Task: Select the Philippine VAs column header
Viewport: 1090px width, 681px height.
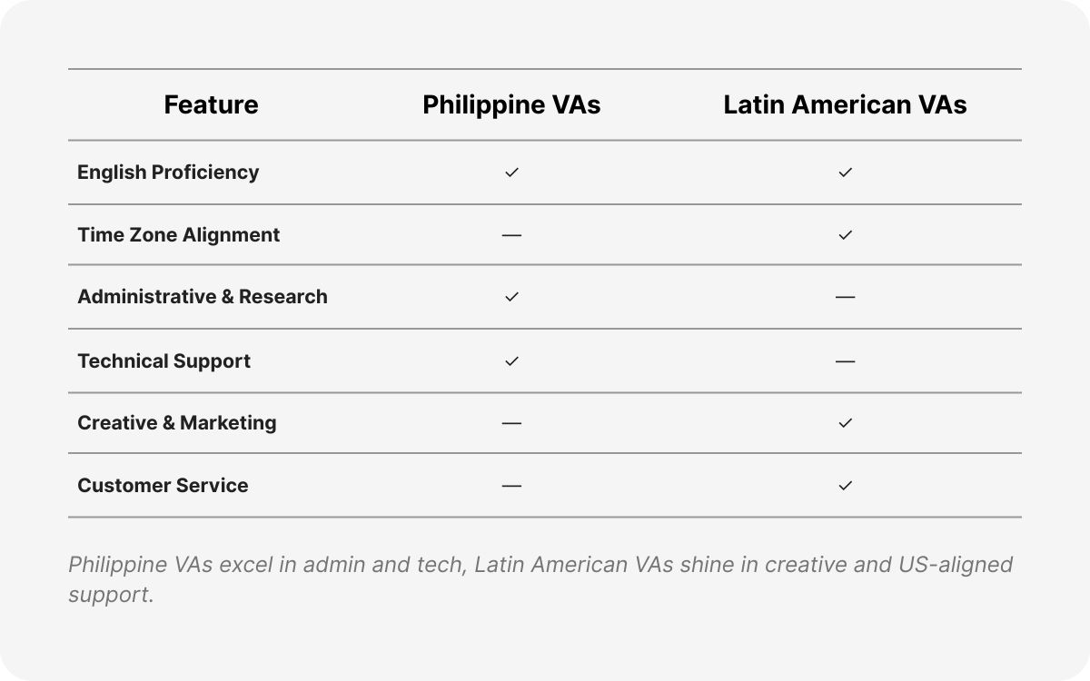Action: tap(511, 105)
